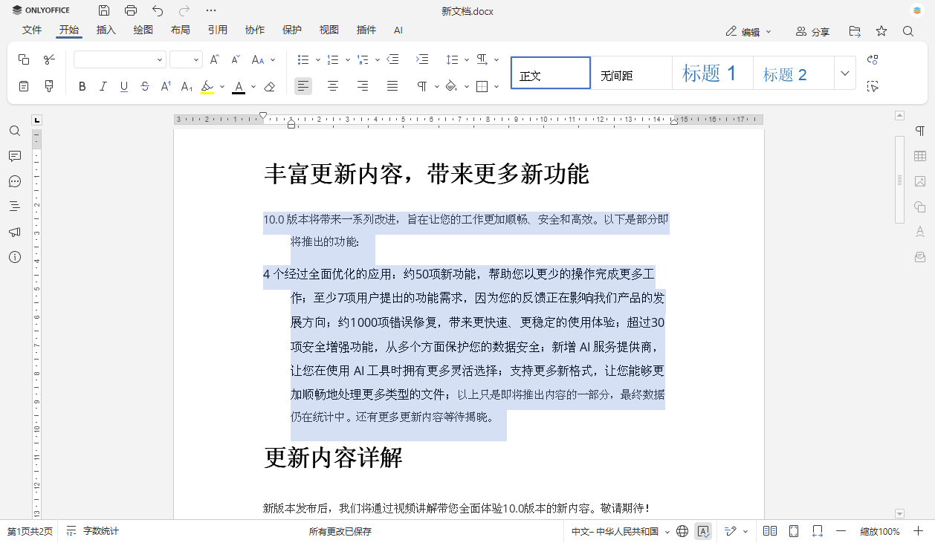Align paragraph to the right
The width and height of the screenshot is (935, 543).
coord(363,86)
